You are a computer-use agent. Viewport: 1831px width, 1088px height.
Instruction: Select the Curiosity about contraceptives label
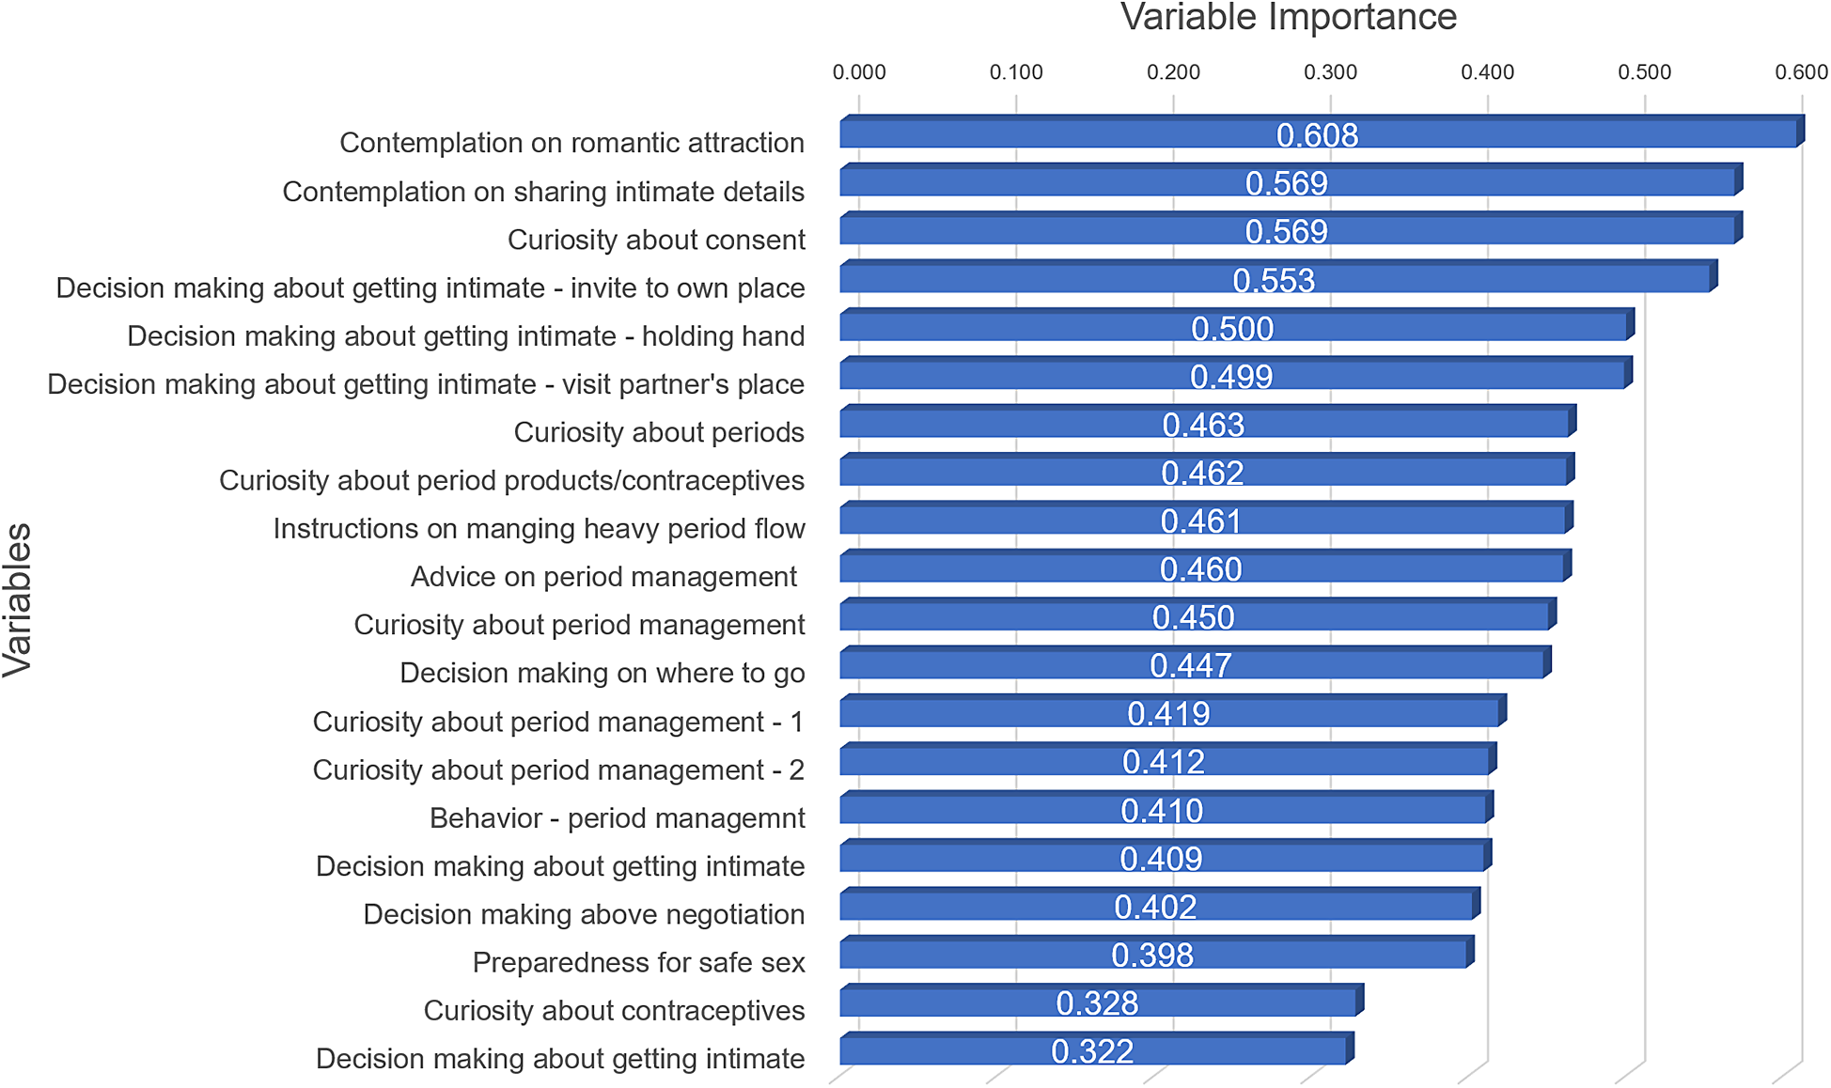(614, 1011)
